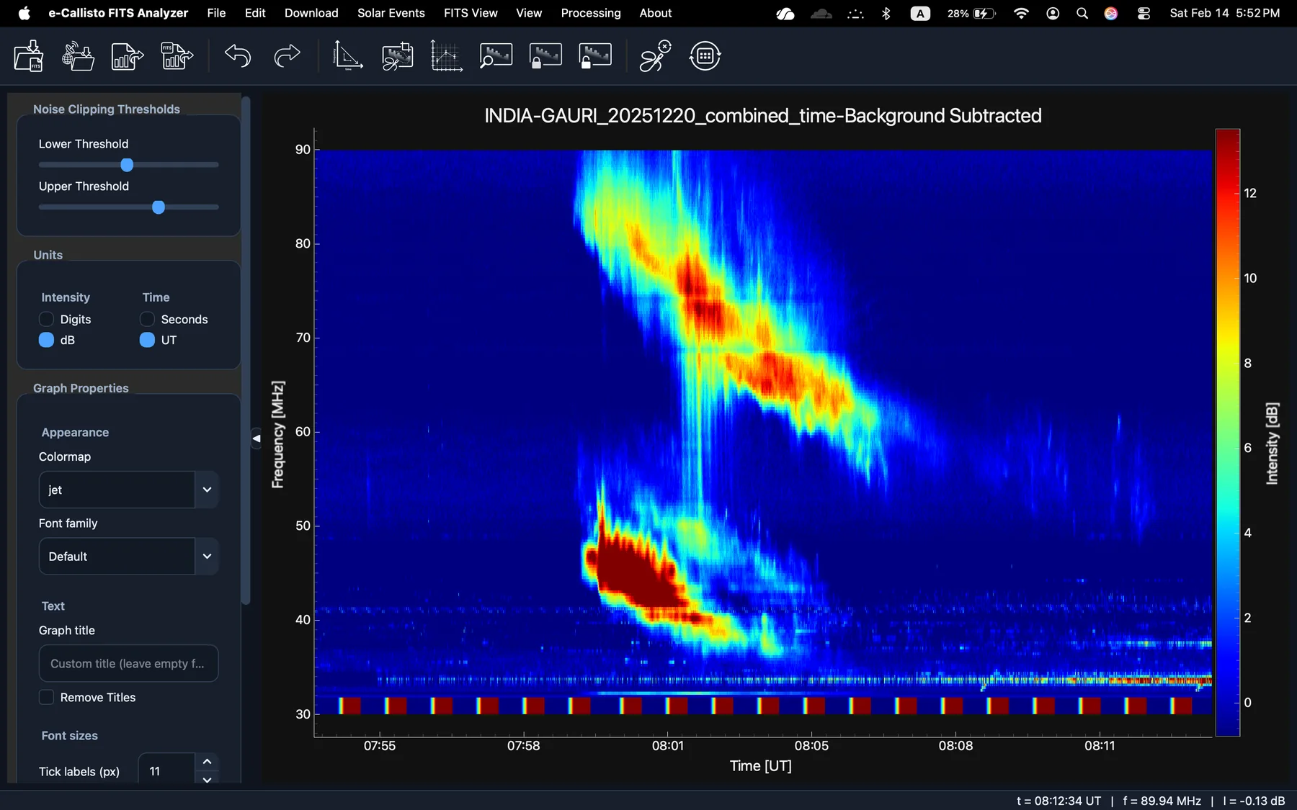This screenshot has height=810, width=1297.
Task: Open the Processing menu
Action: [591, 13]
